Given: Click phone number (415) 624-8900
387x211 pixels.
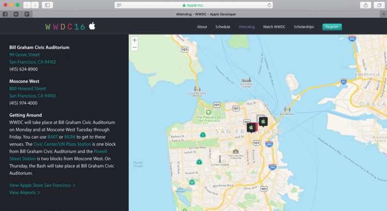Looking at the screenshot, I should click(x=23, y=69).
